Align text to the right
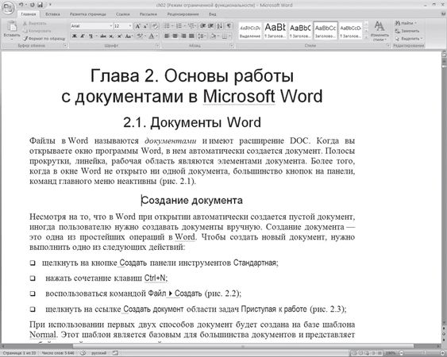447x357 pixels. (x=183, y=36)
